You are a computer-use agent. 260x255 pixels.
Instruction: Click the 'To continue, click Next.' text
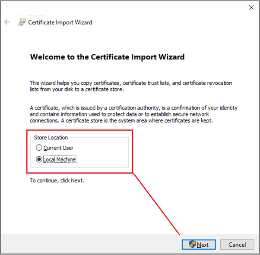click(x=57, y=181)
